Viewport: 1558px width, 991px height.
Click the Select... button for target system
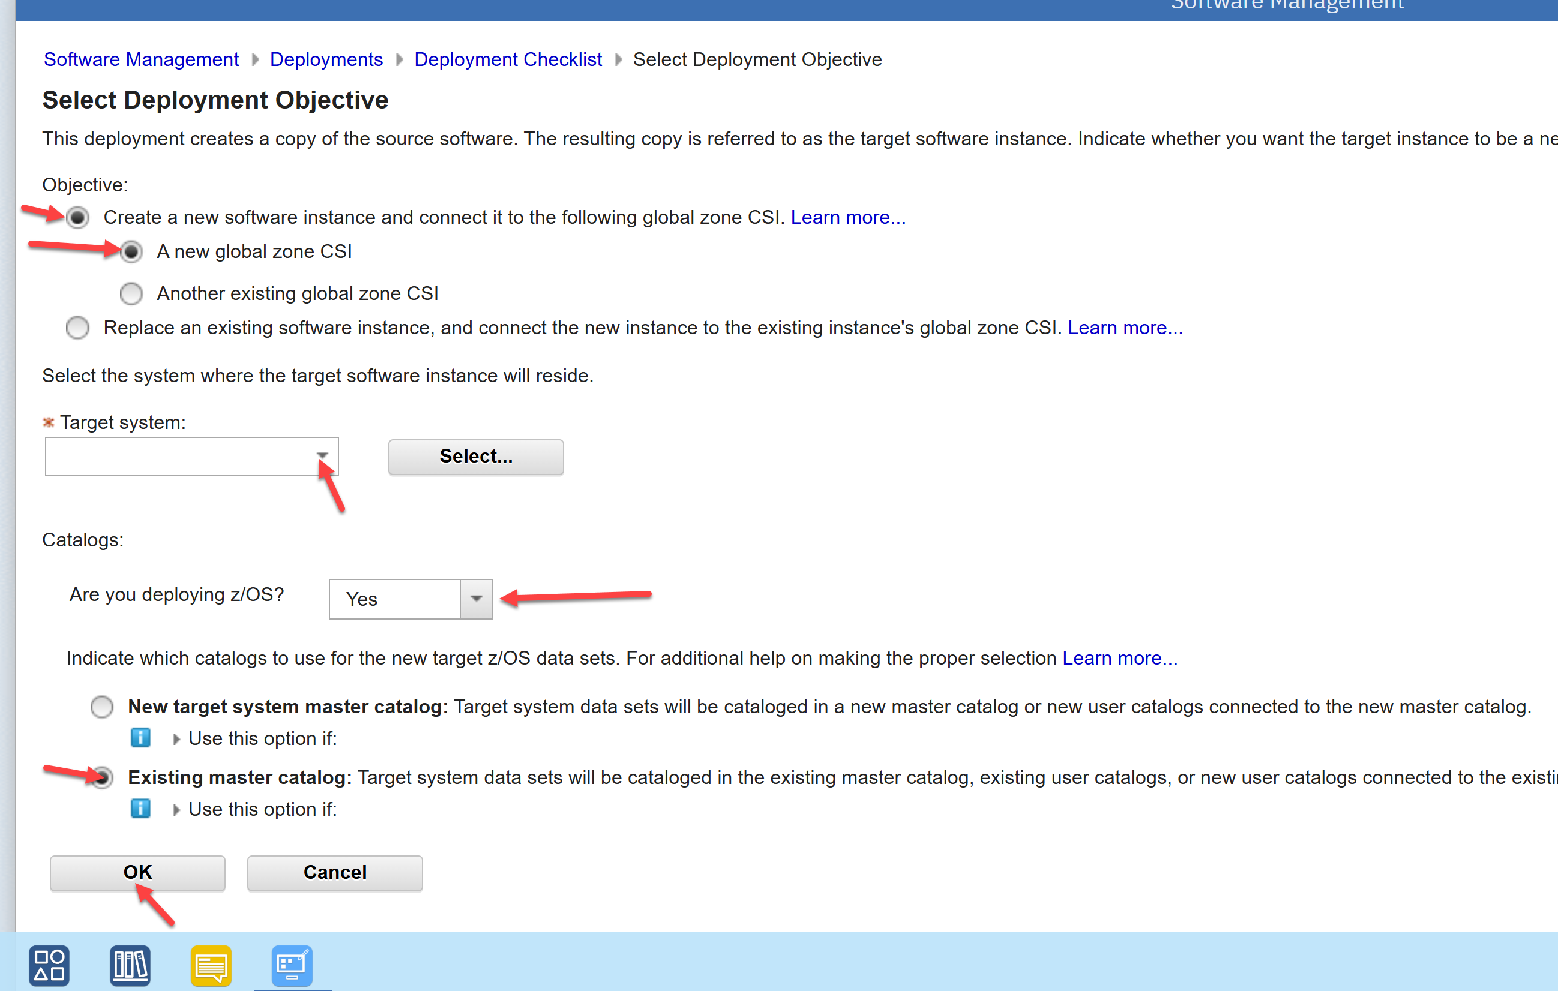pos(476,457)
